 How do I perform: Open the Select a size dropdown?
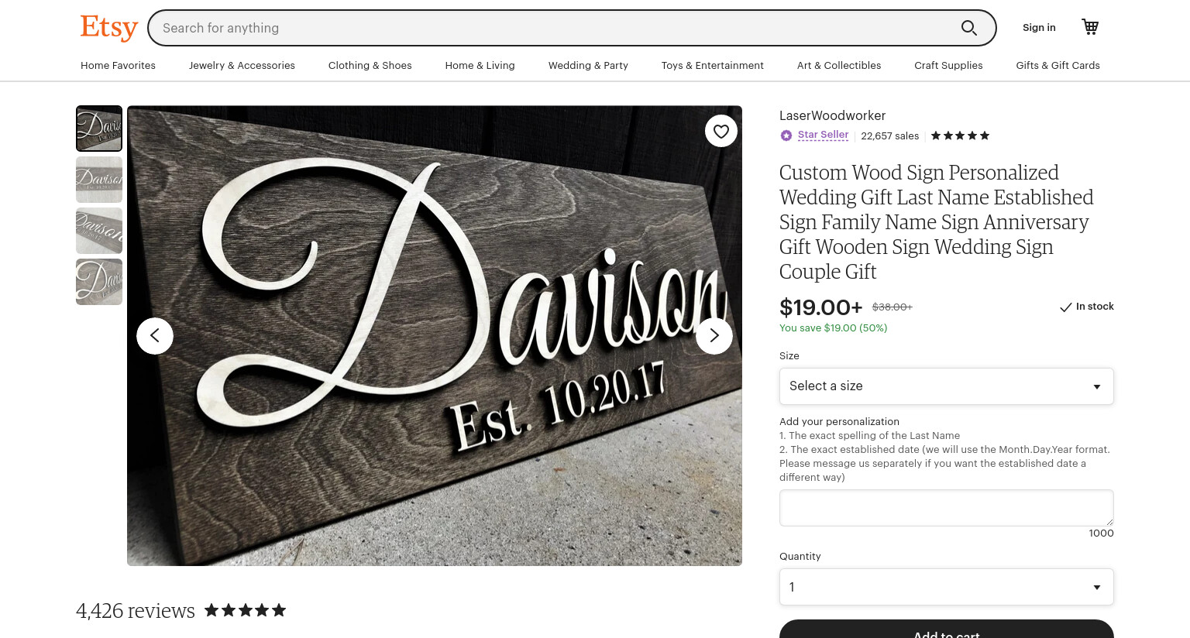(x=947, y=386)
